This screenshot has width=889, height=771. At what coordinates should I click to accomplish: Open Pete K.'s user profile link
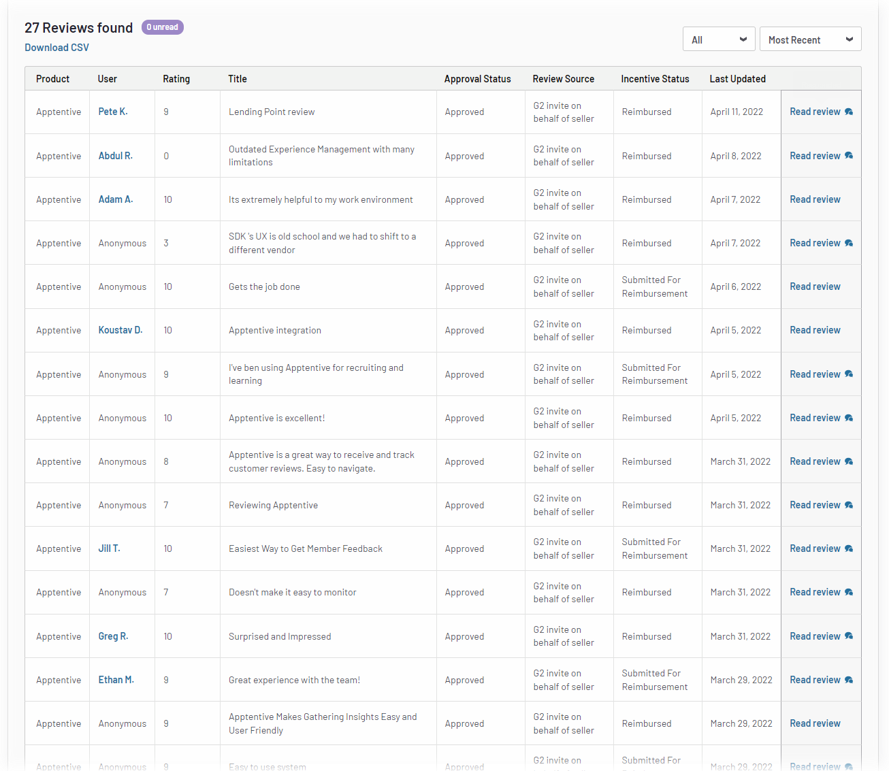(113, 111)
